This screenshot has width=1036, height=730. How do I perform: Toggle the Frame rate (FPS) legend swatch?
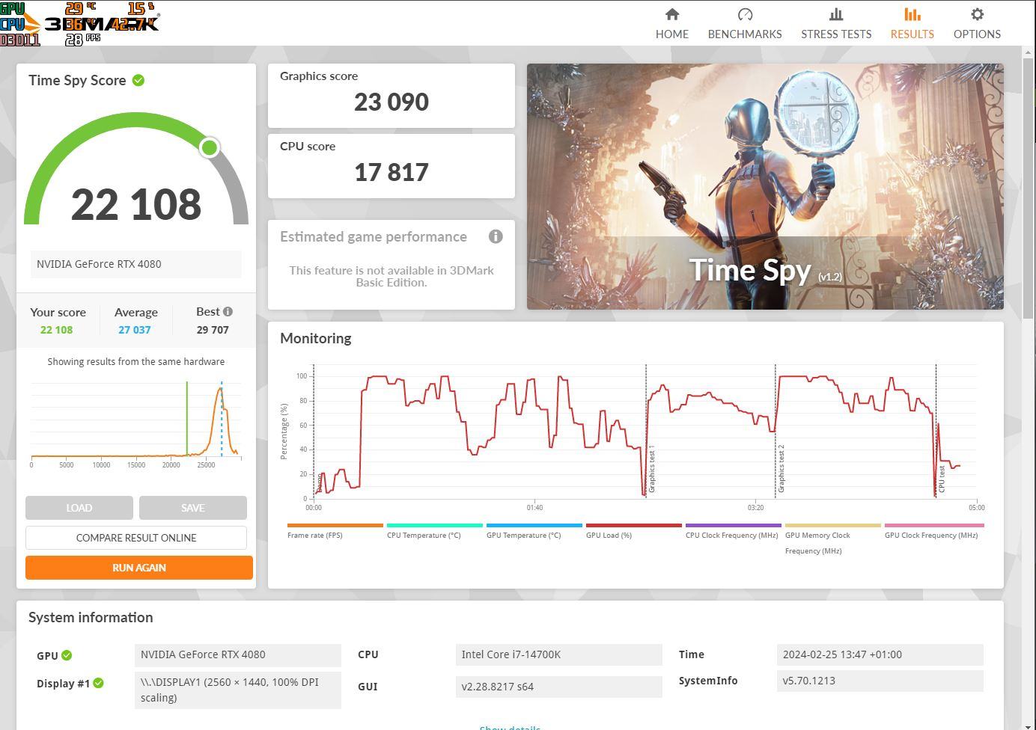tap(335, 525)
